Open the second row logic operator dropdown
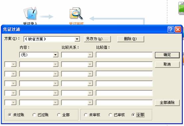This screenshot has width=184, height=126. pos(14,64)
